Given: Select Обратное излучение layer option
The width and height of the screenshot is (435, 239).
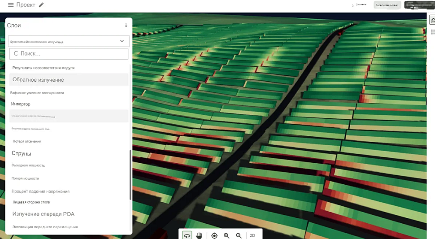Looking at the screenshot, I should 38,80.
